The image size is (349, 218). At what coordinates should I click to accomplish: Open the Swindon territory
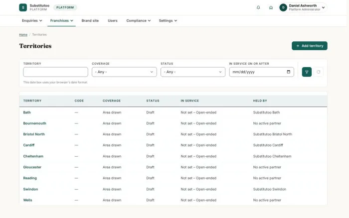click(x=30, y=189)
